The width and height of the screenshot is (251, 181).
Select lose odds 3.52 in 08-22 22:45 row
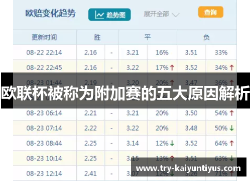tap(191, 67)
